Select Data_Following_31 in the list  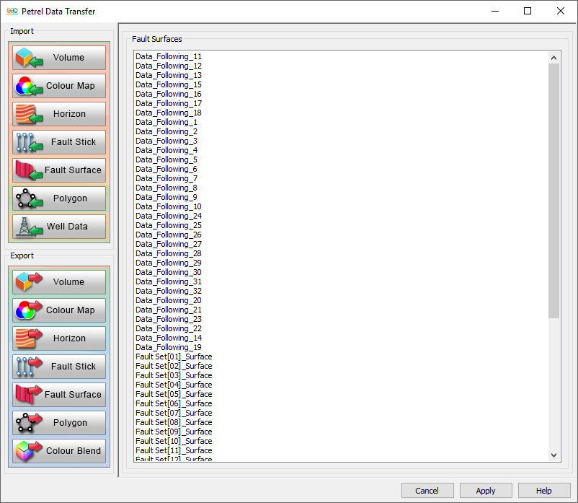[169, 281]
